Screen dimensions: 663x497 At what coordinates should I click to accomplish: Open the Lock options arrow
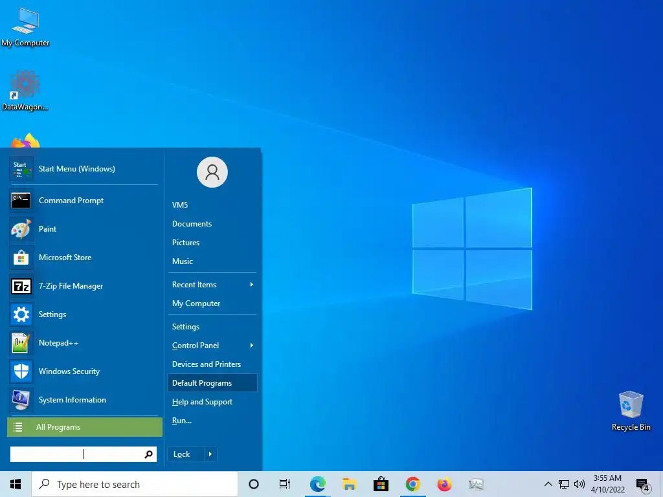[x=210, y=454]
